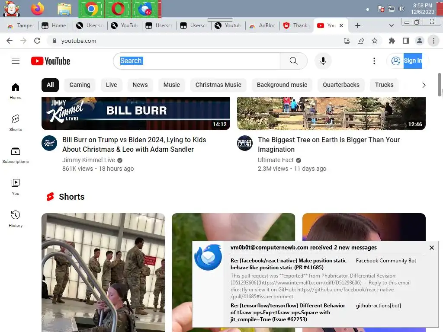Click the install app icon in address bar
The width and height of the screenshot is (443, 332).
(x=347, y=41)
